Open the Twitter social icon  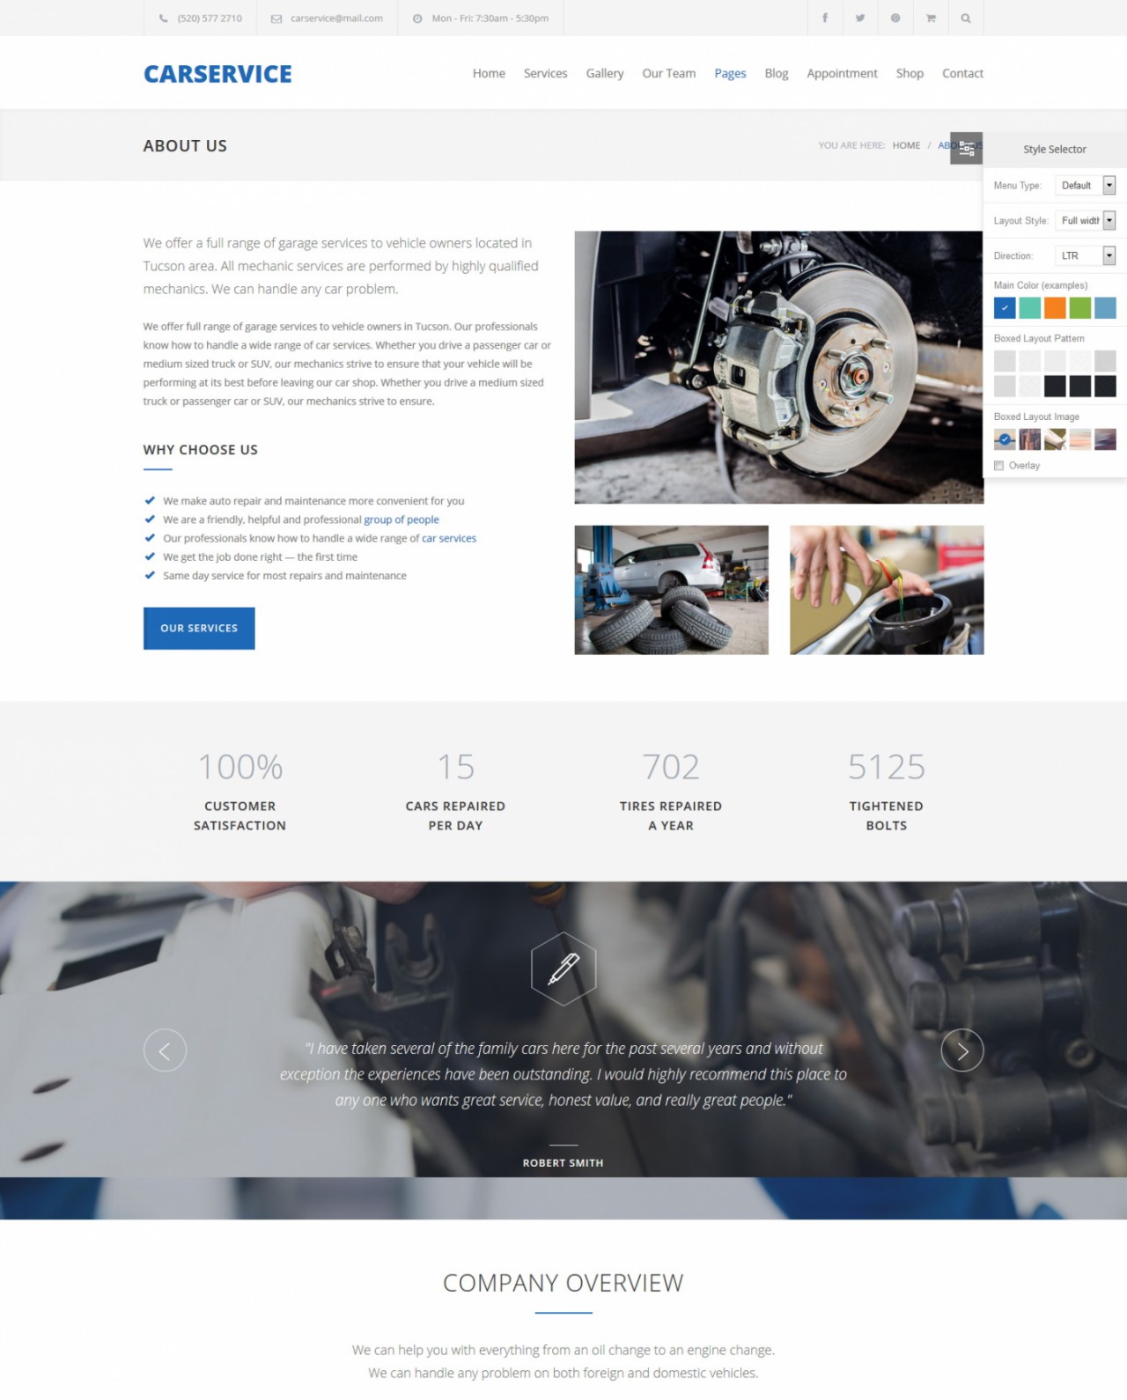tap(860, 18)
